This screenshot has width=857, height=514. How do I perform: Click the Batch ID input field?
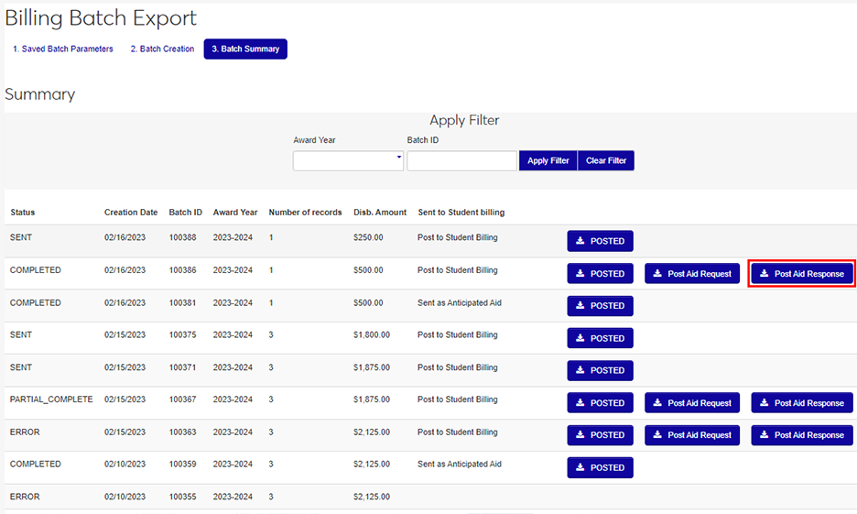[461, 160]
